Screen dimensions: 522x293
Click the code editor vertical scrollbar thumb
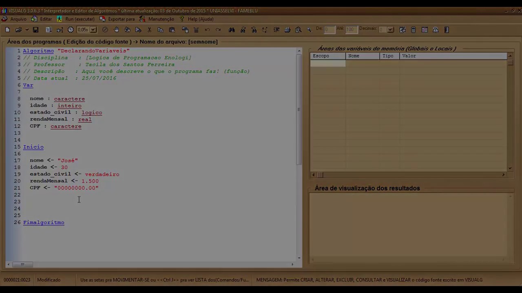click(x=299, y=110)
